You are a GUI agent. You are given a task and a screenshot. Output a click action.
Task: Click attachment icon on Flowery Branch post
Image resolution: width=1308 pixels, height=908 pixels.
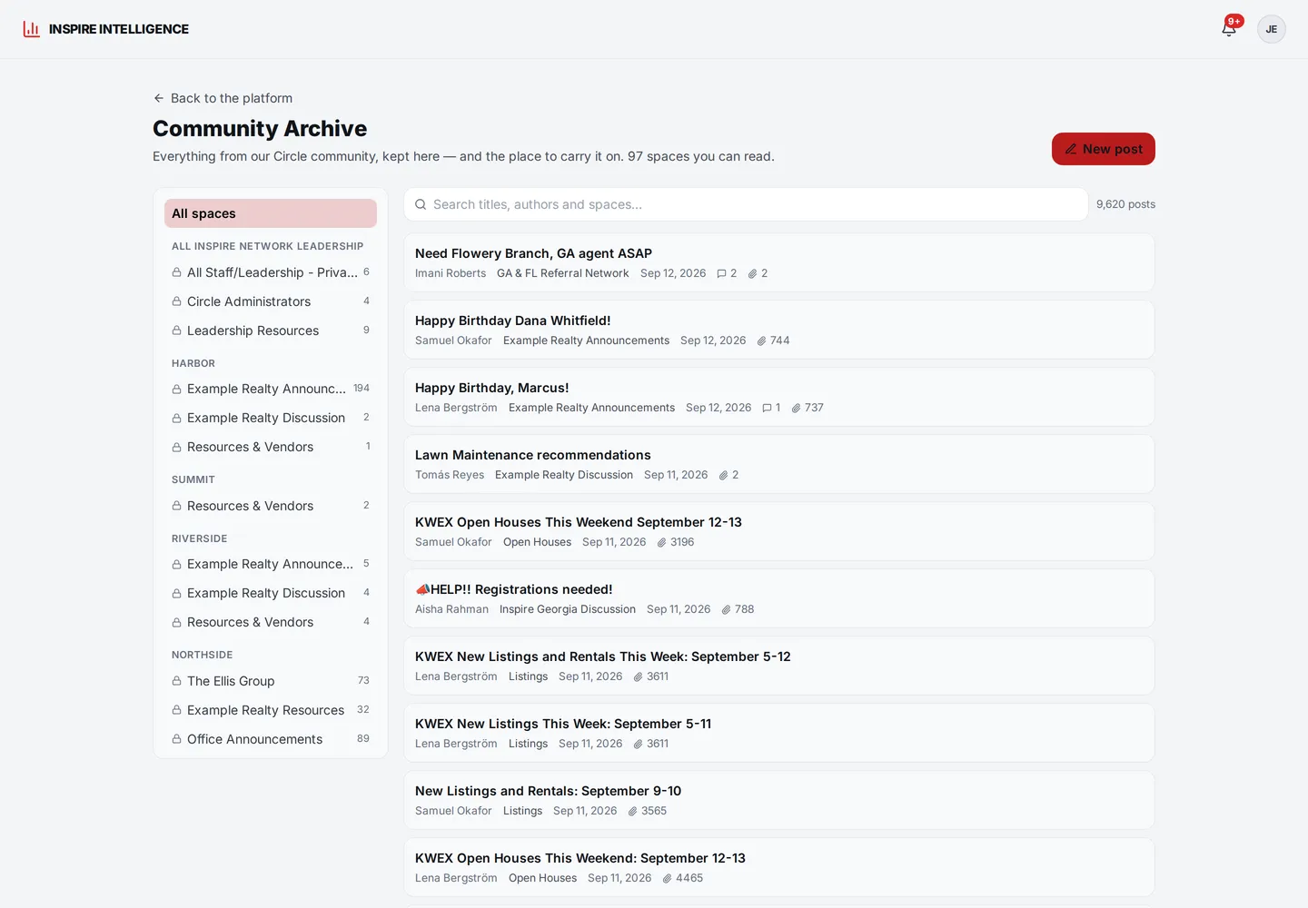tap(752, 273)
